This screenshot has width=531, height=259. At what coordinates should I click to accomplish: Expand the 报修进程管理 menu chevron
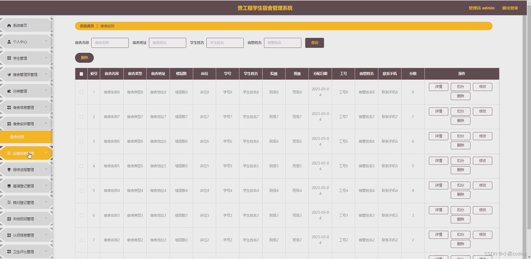point(46,169)
